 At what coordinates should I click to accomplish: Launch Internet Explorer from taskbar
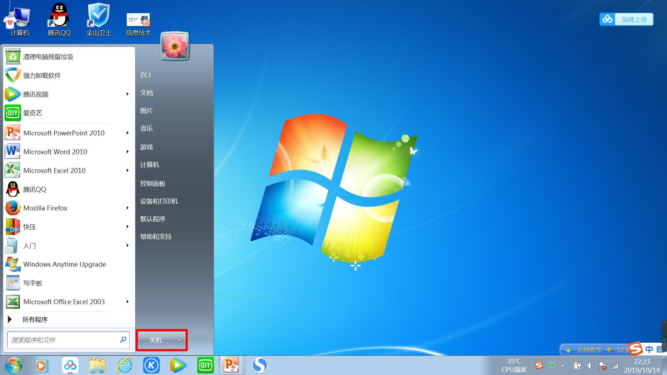point(124,366)
